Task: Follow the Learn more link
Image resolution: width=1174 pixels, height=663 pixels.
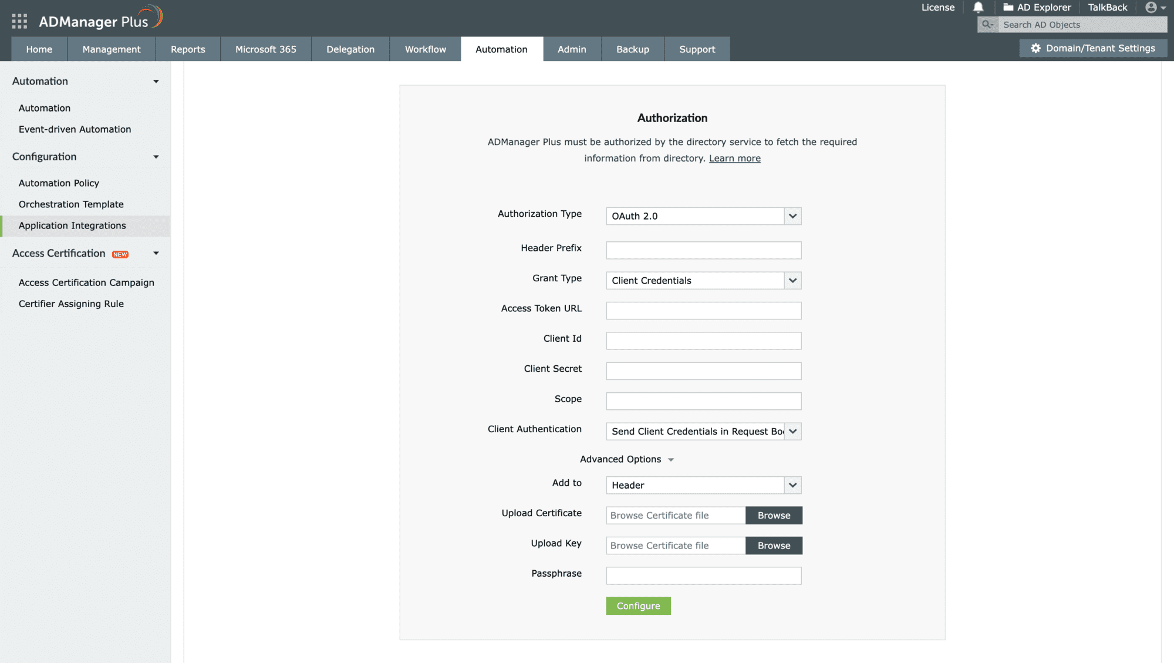Action: [x=734, y=159]
